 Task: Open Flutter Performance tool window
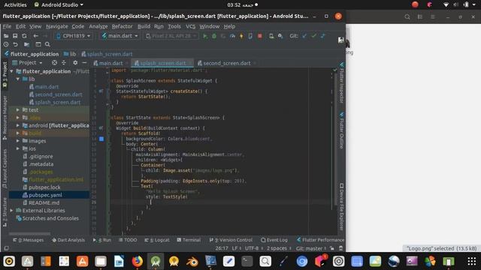(x=320, y=240)
